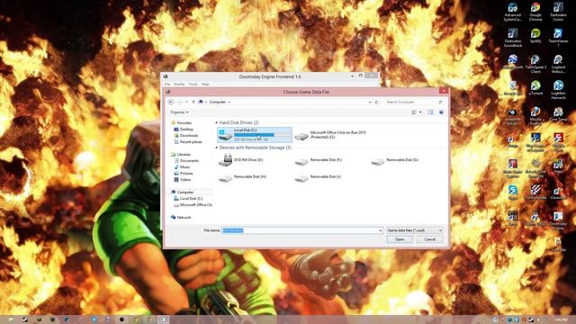Open the Tools menu in Doomsday Frontend
576x324 pixels.
[x=193, y=84]
